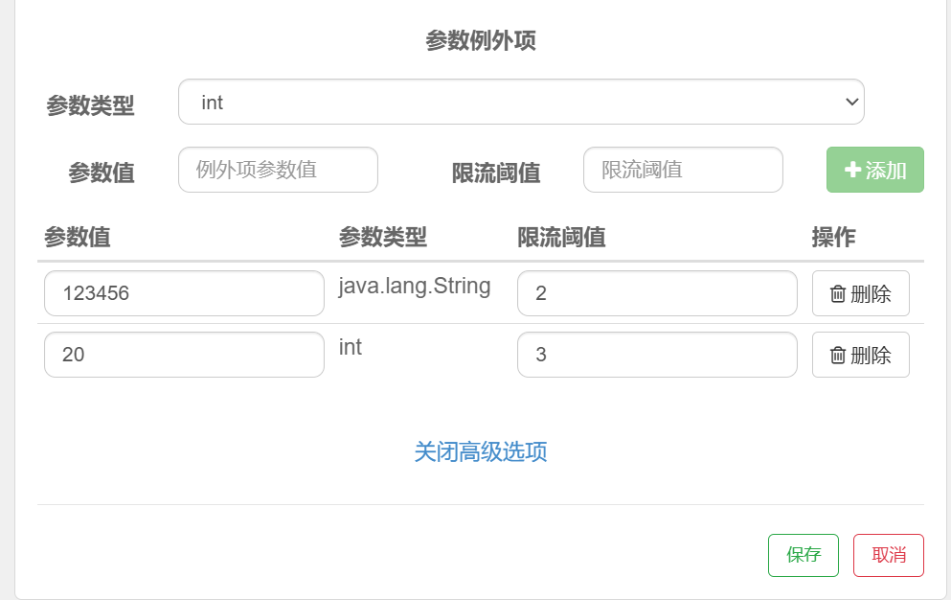Focus the 例外项参数值 input field
This screenshot has height=600, width=951.
(278, 170)
